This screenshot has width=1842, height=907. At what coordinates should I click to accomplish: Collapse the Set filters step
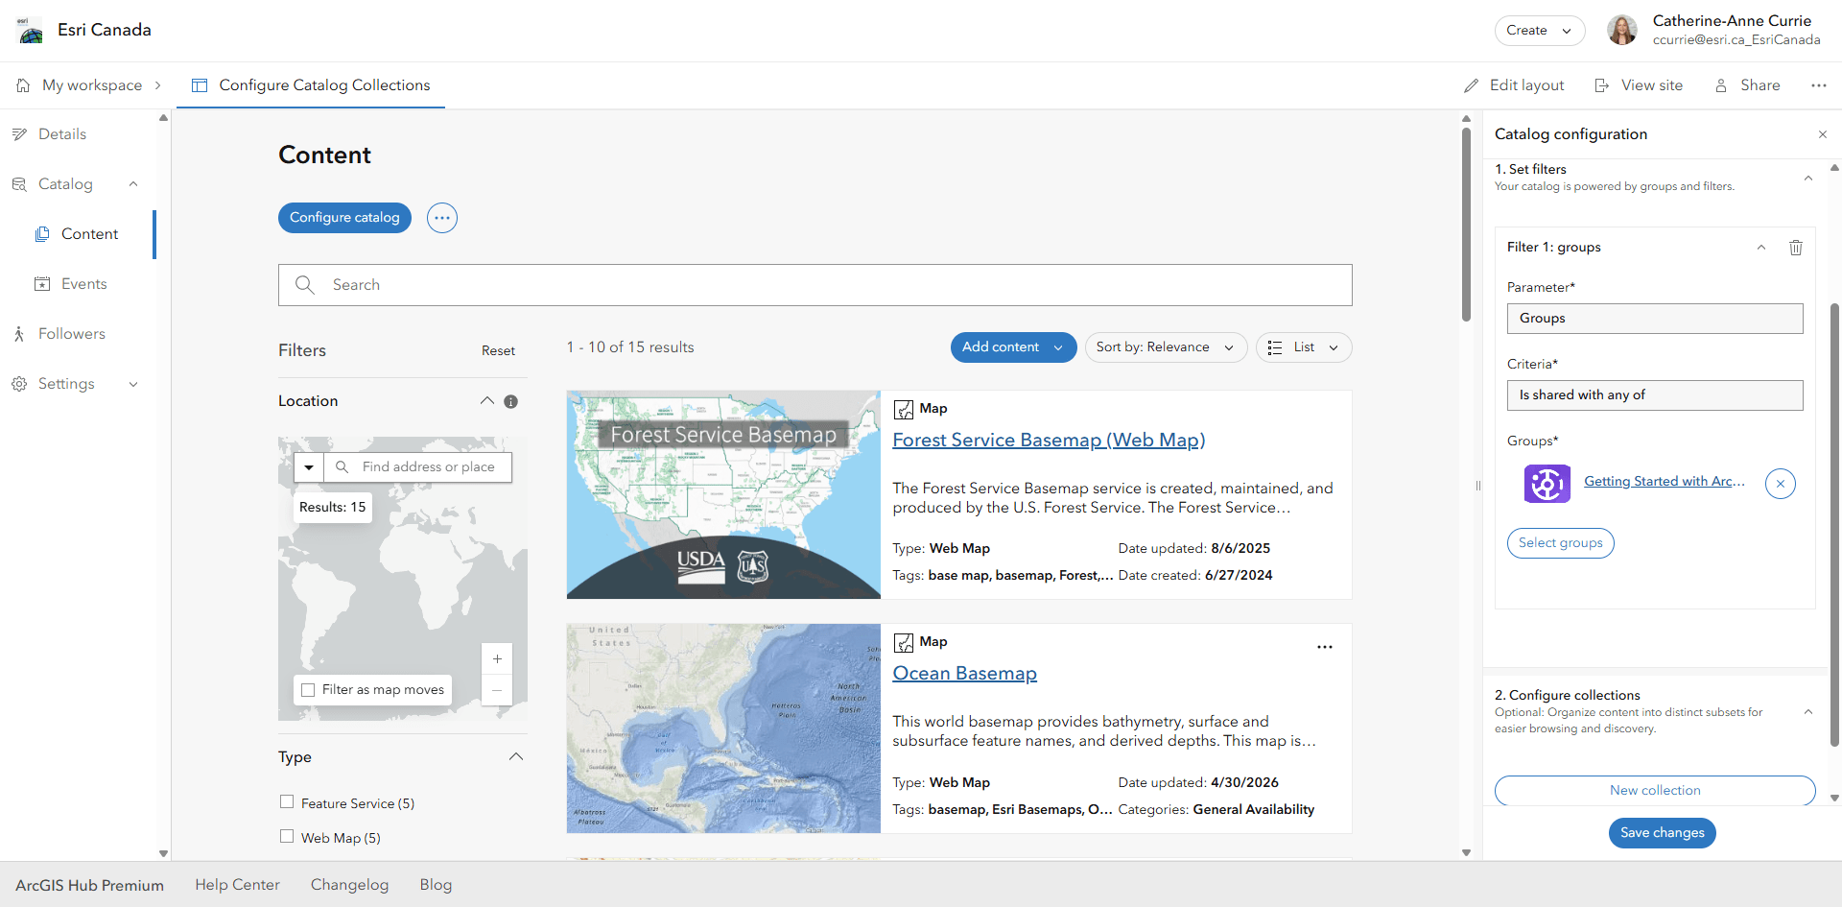[1808, 179]
